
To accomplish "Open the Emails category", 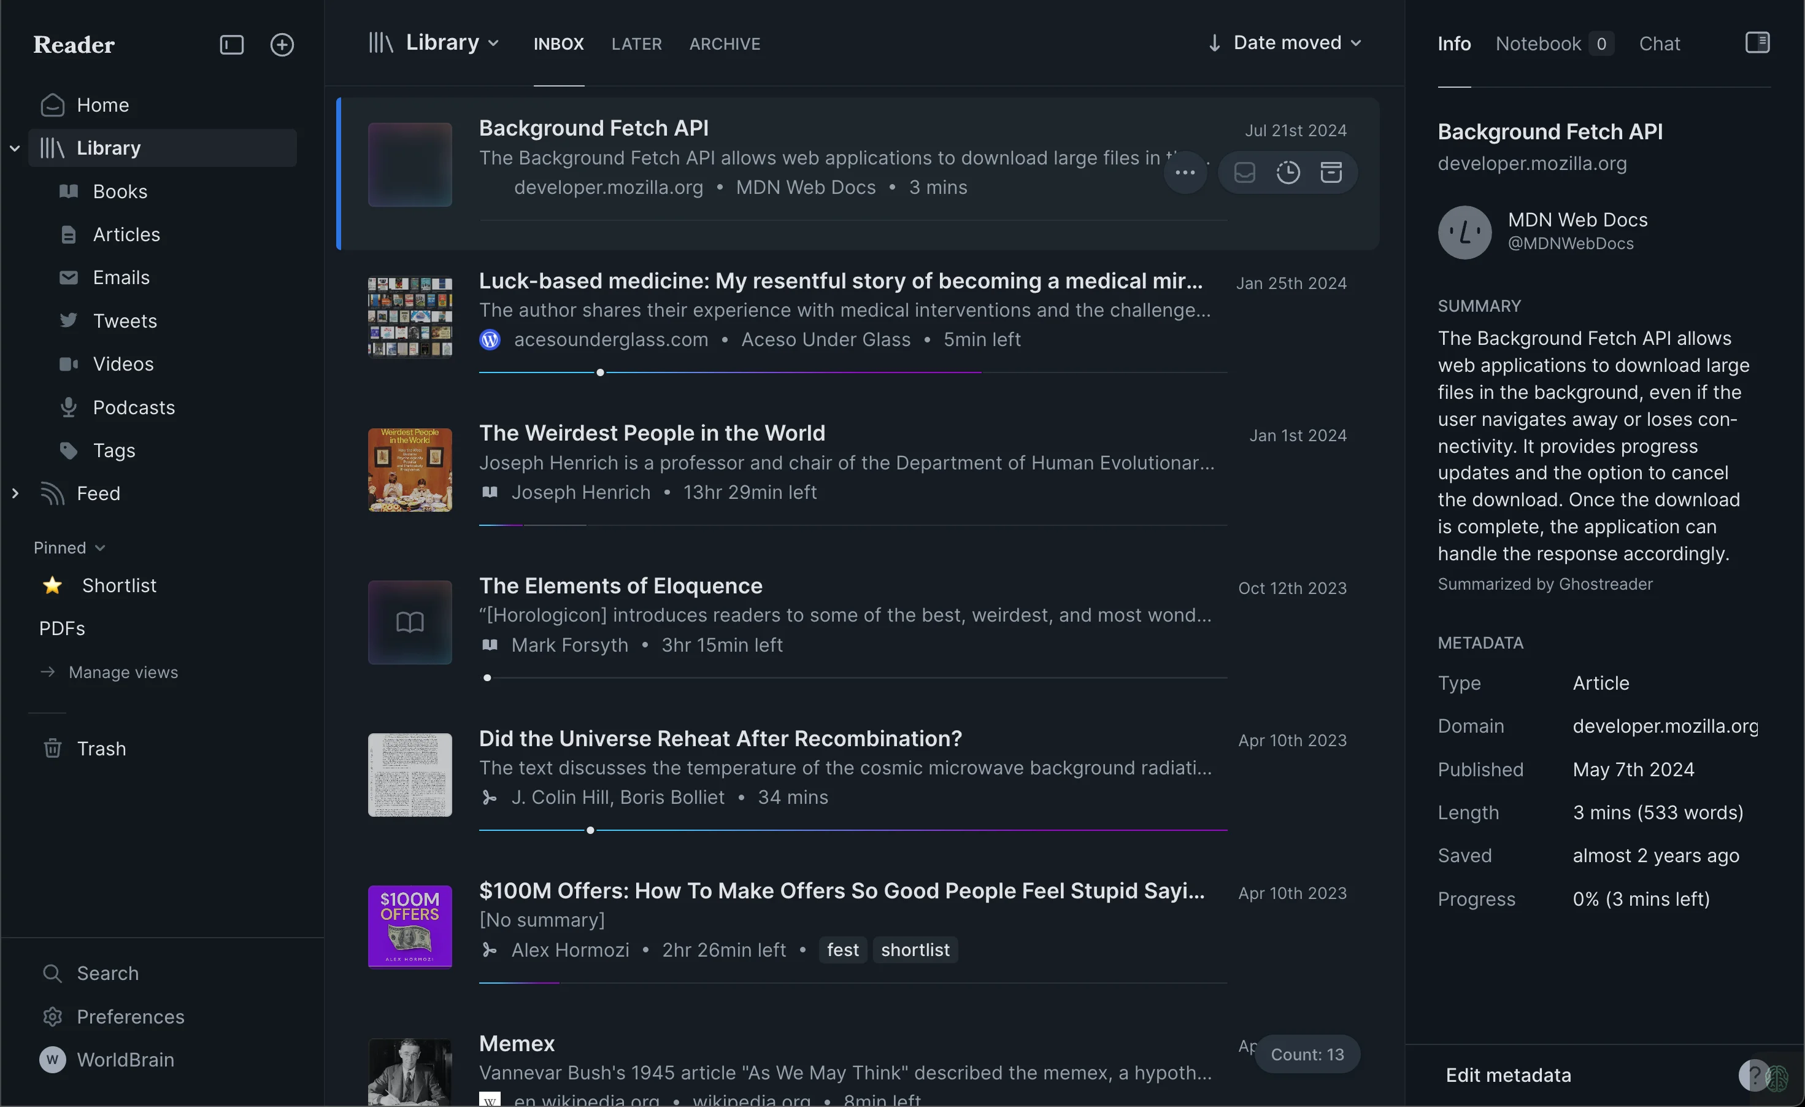I will (121, 277).
